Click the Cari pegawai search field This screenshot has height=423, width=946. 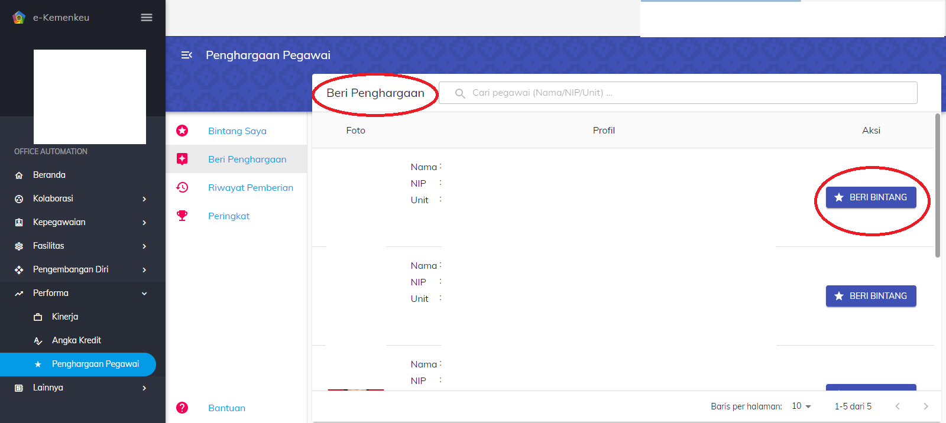tap(686, 93)
